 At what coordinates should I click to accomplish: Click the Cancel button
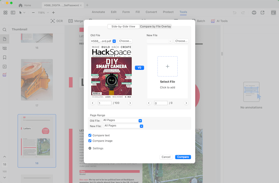coord(166,157)
